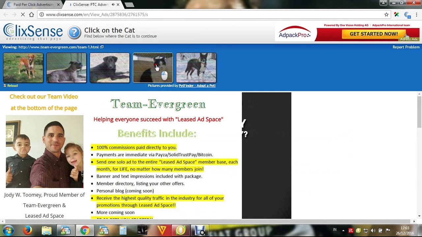Launch Firefox from the taskbar
The image size is (422, 237).
pyautogui.click(x=27, y=230)
